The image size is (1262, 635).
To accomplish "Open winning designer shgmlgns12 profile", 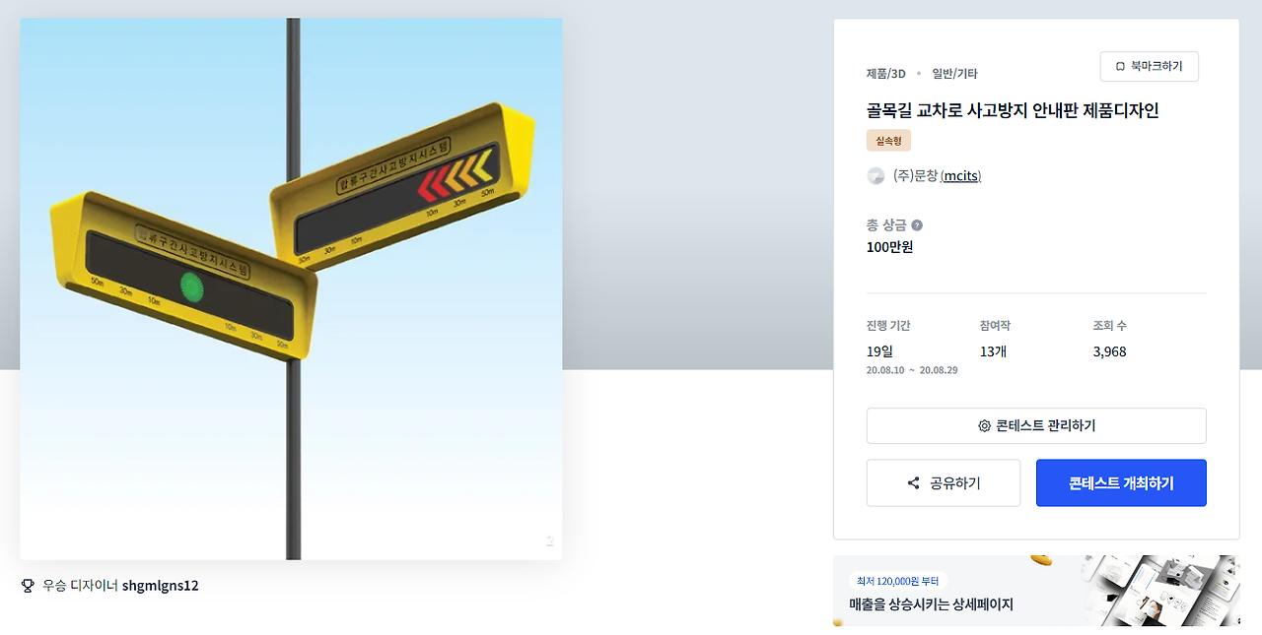I will (x=160, y=586).
